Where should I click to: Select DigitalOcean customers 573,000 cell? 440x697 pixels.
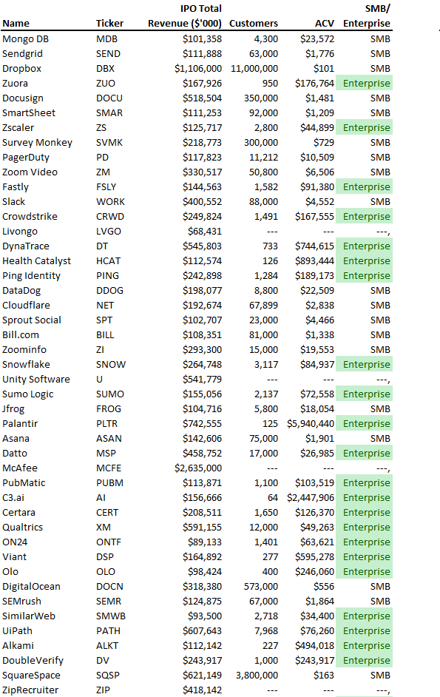(x=261, y=587)
